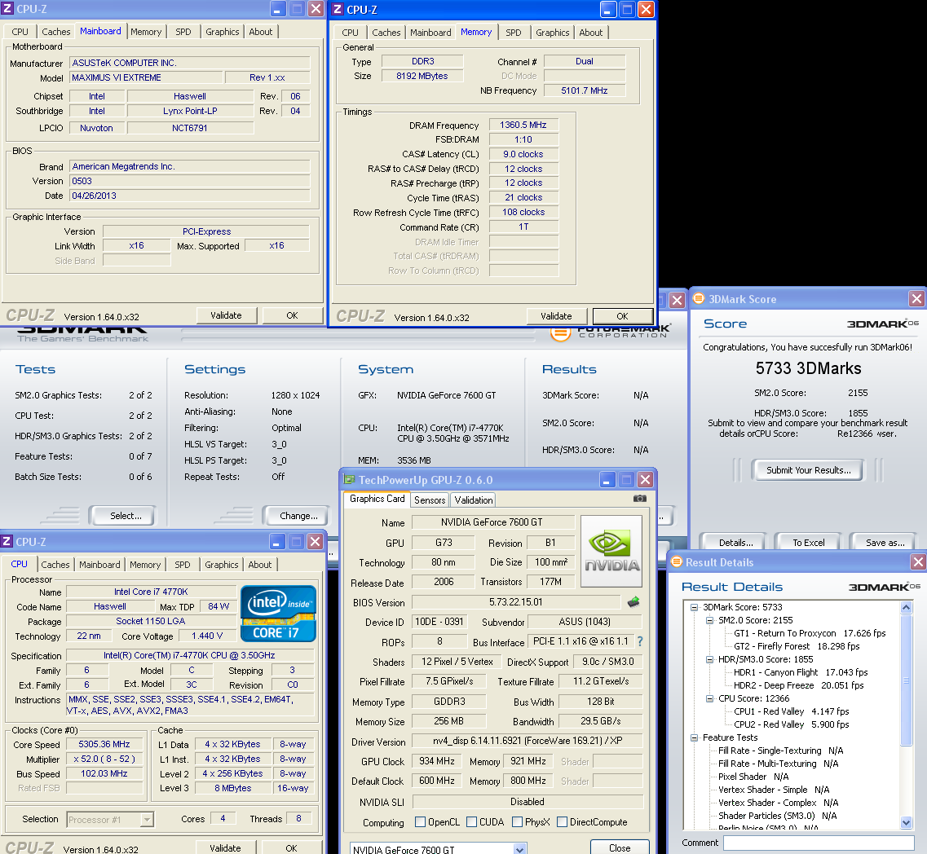Close the Result Details window
This screenshot has height=854, width=927.
[917, 561]
